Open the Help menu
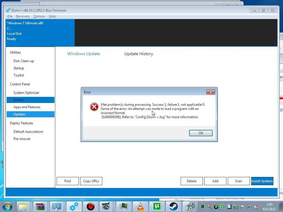The image size is (283, 212). point(52,16)
